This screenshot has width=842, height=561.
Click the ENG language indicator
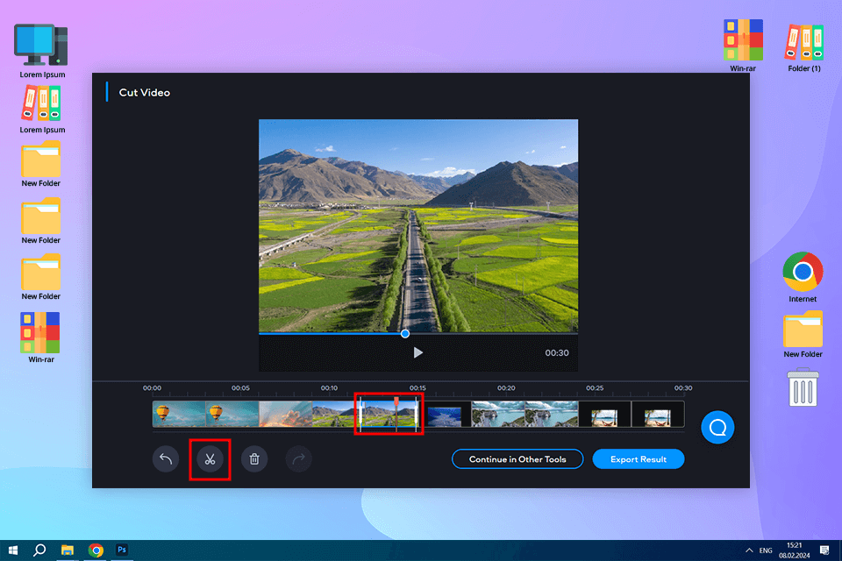[766, 550]
